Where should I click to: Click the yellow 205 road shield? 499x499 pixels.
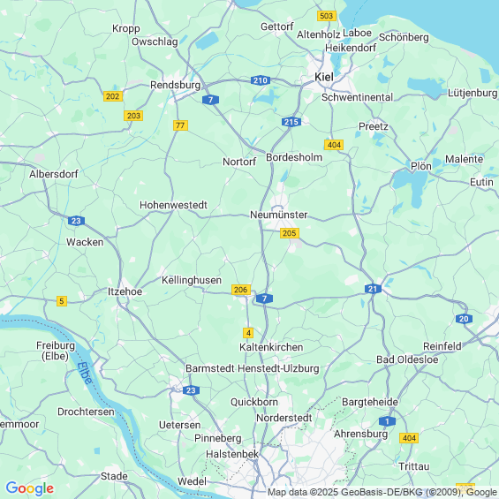[x=290, y=233]
